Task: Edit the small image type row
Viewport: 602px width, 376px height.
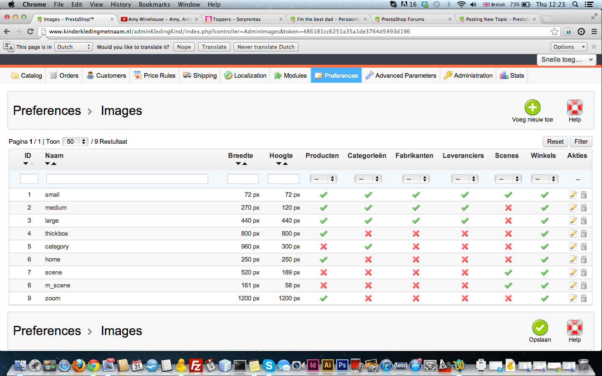Action: (x=573, y=195)
